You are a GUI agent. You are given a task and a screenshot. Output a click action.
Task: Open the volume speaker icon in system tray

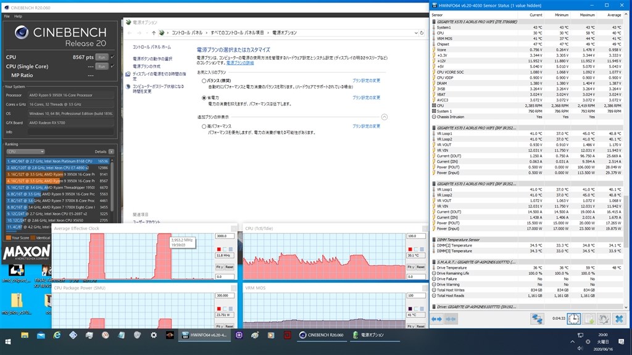pyautogui.click(x=580, y=348)
